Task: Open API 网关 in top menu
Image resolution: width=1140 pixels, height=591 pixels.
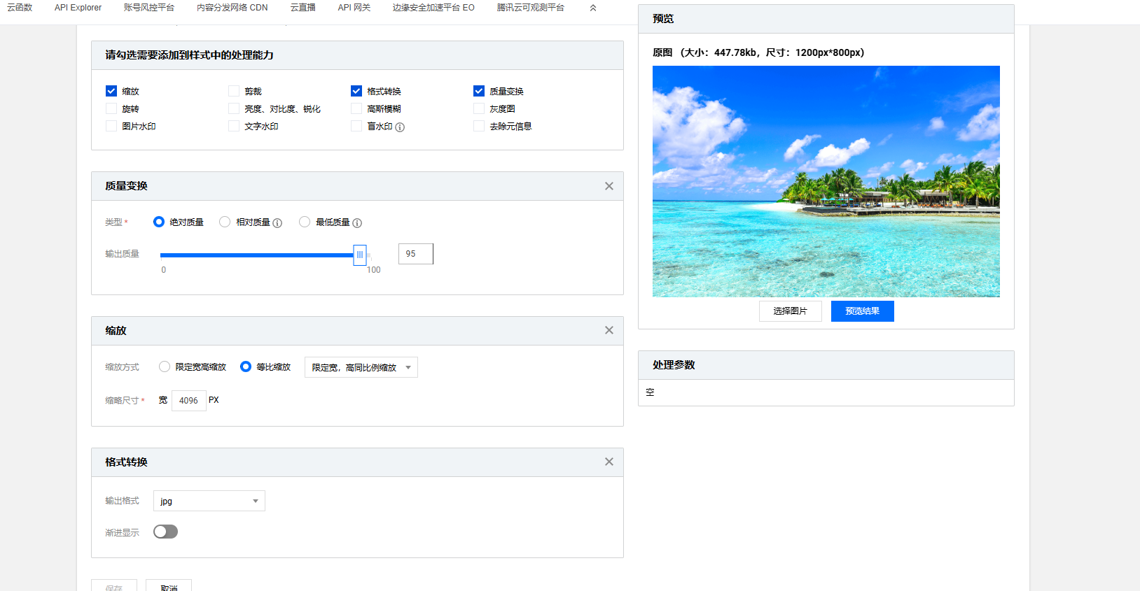Action: [354, 8]
